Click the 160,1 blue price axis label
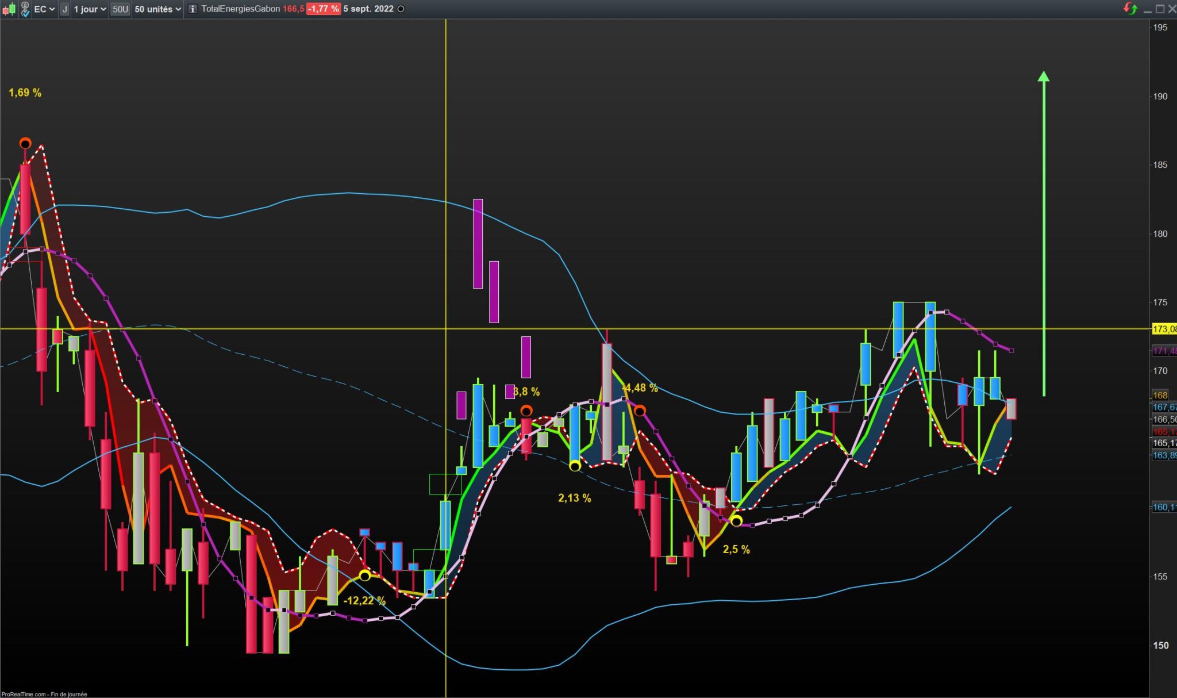1177x698 pixels. pyautogui.click(x=1164, y=507)
